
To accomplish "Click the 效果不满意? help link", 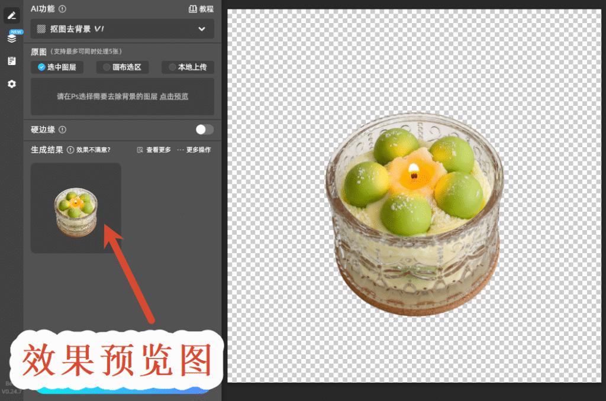I will click(x=93, y=150).
